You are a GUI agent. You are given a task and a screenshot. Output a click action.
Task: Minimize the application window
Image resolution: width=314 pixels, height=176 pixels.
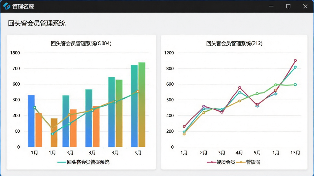click(x=271, y=6)
